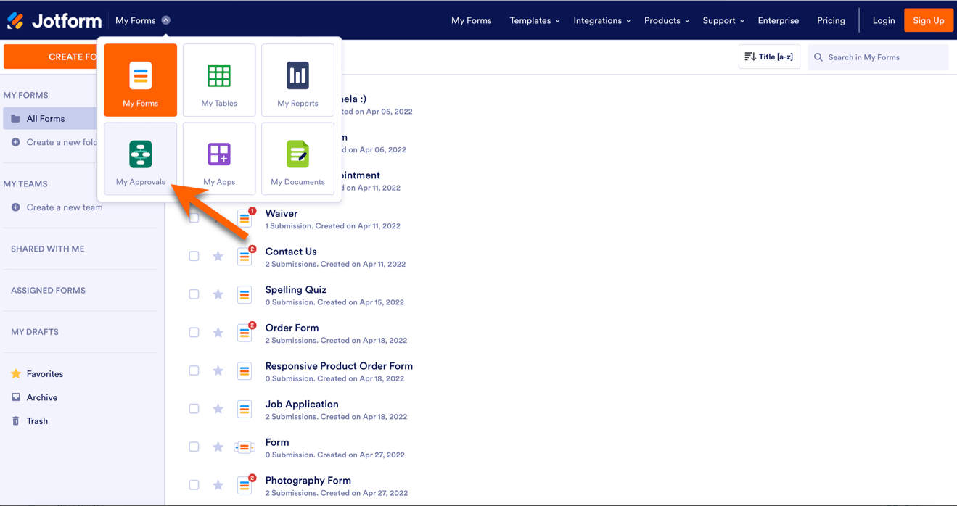Click the Login link
Viewport: 957px width, 506px height.
[884, 20]
